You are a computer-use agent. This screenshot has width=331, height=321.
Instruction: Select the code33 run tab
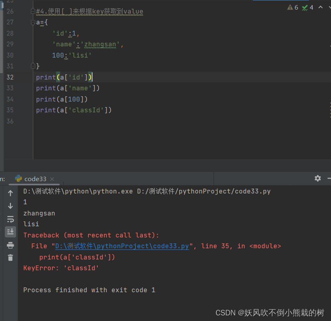pos(35,179)
